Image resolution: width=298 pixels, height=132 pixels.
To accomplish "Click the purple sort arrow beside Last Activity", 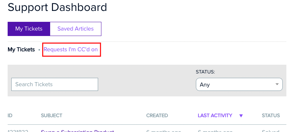I will [241, 116].
